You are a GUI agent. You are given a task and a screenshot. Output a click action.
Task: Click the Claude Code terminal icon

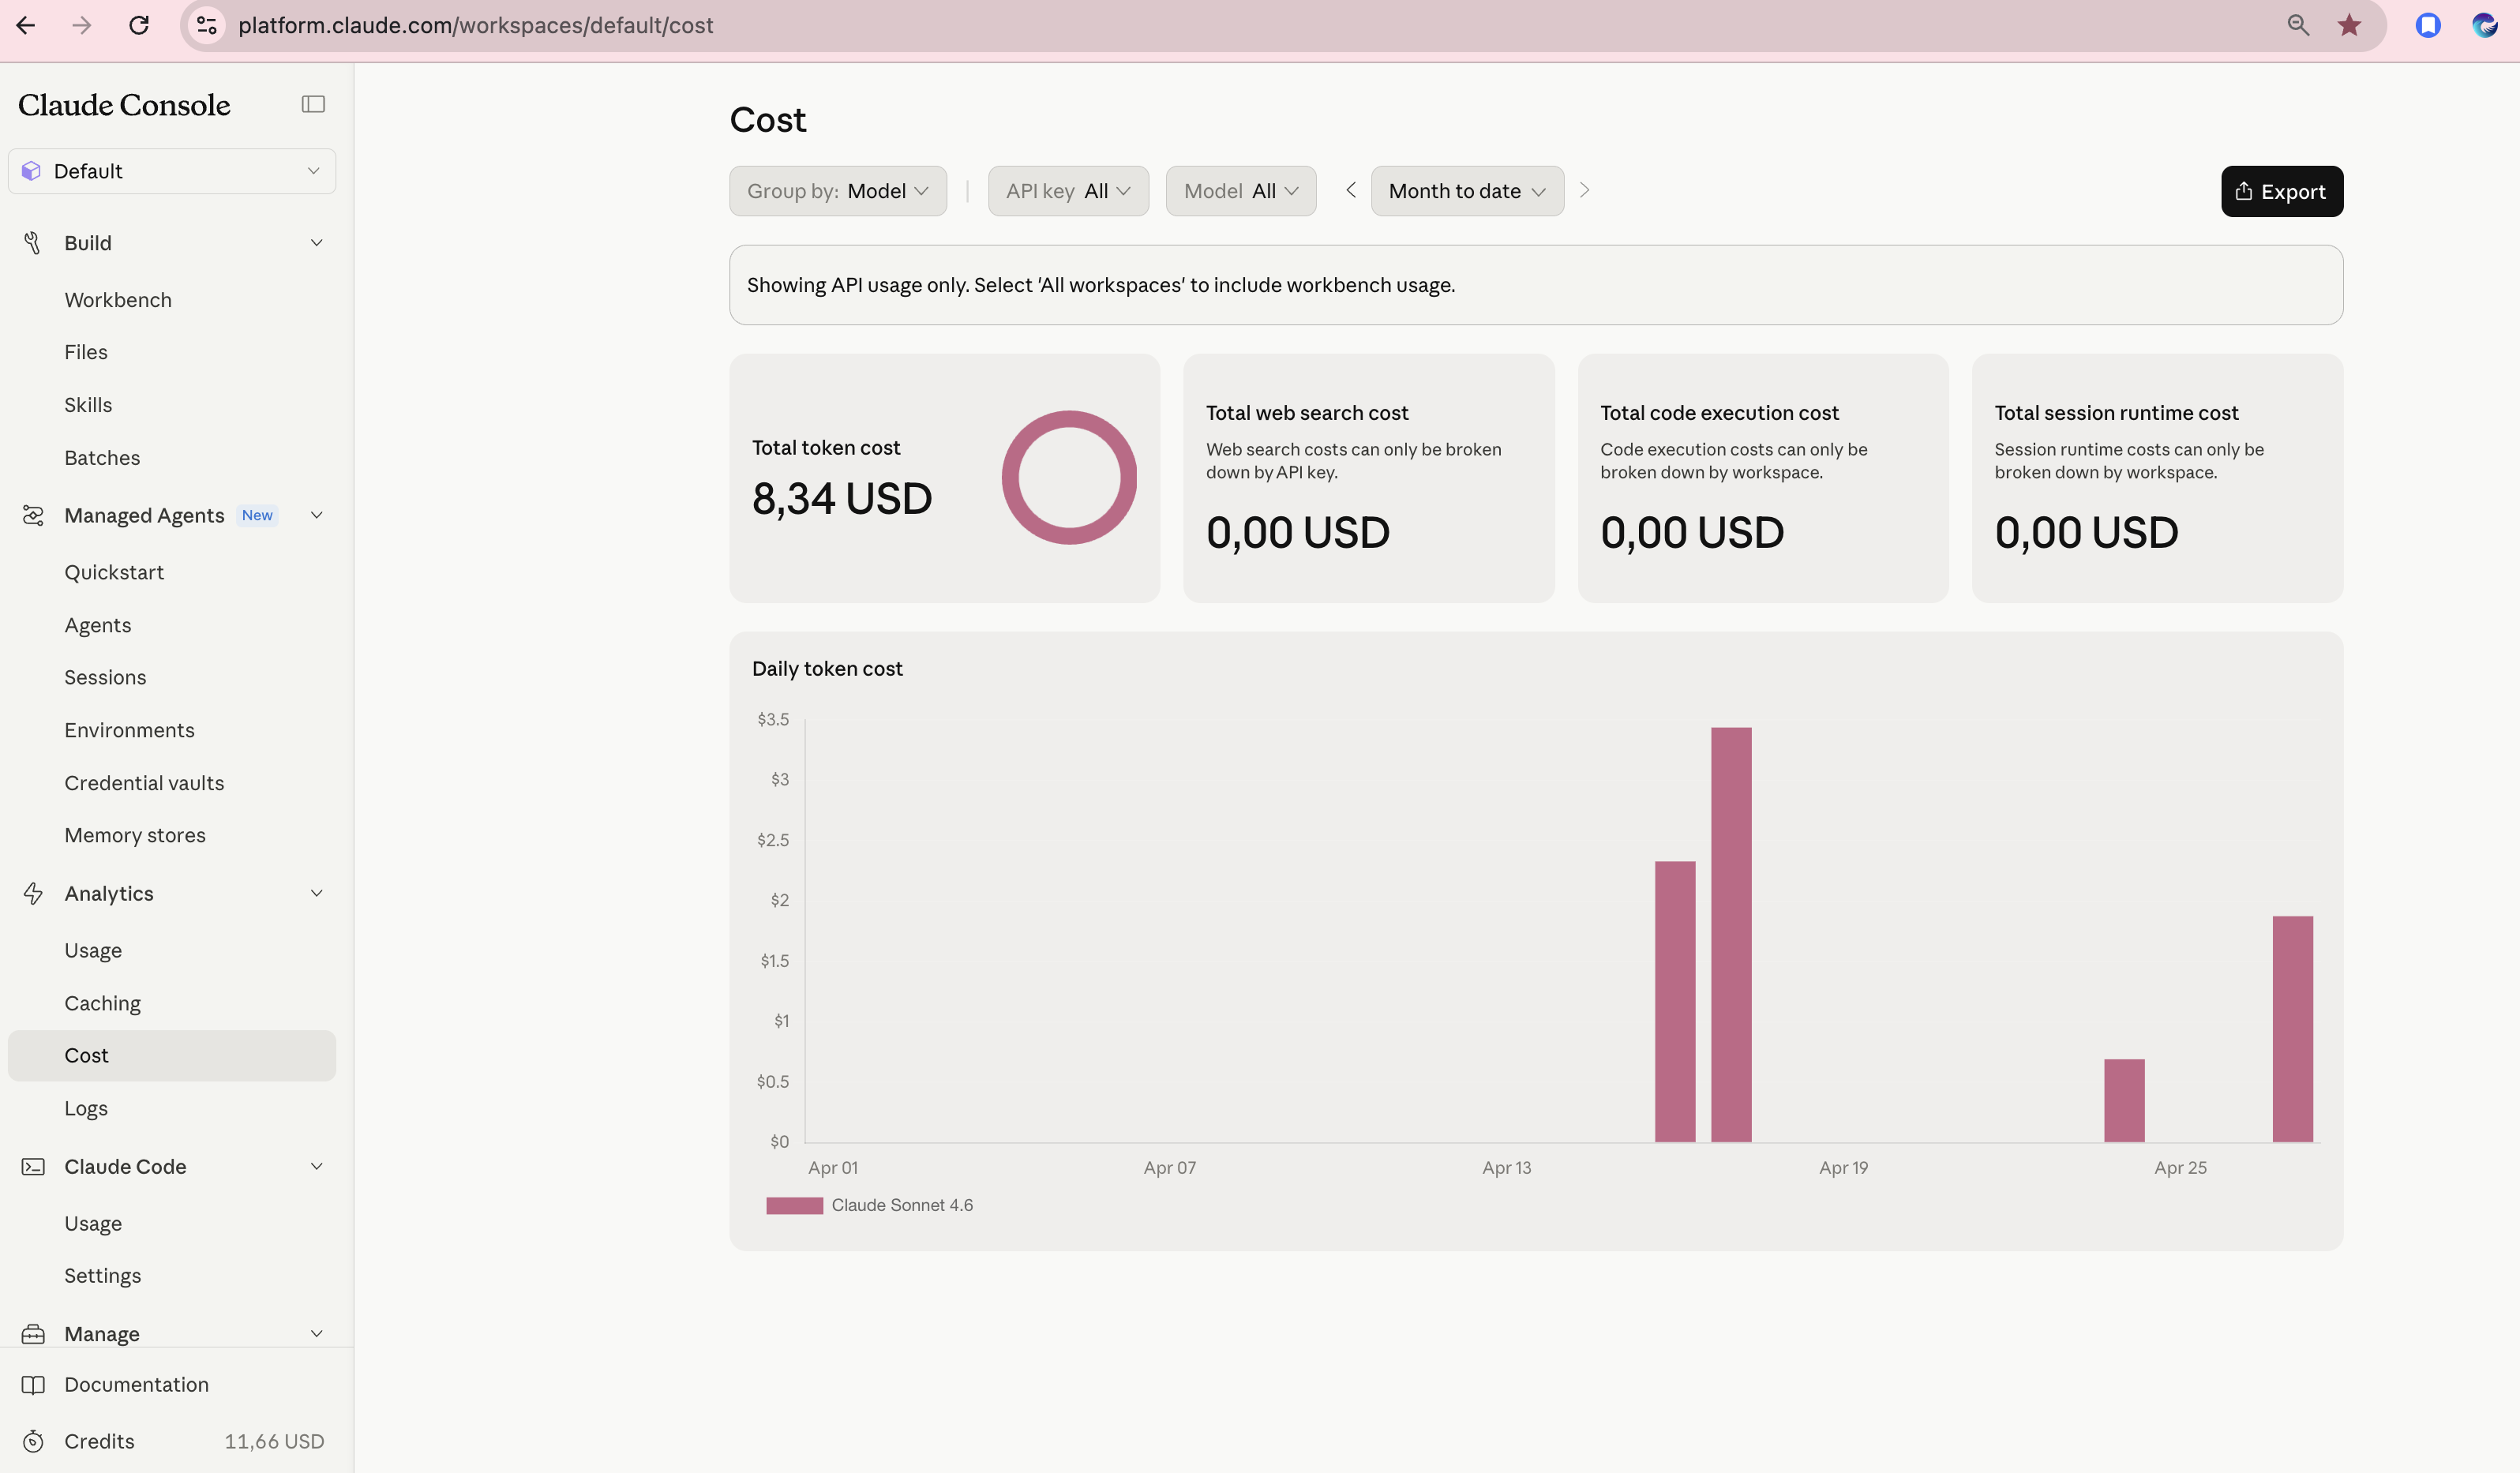point(33,1166)
